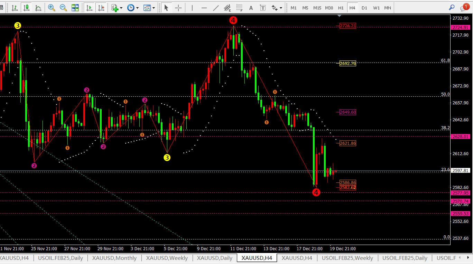
Task: Click the 2559.53 axis price tag
Action: (461, 214)
